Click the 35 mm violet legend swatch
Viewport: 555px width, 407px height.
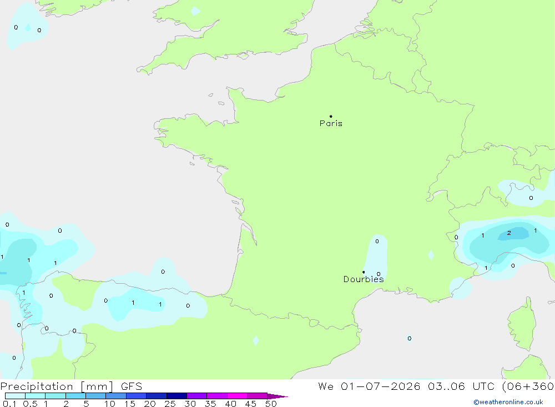point(216,396)
